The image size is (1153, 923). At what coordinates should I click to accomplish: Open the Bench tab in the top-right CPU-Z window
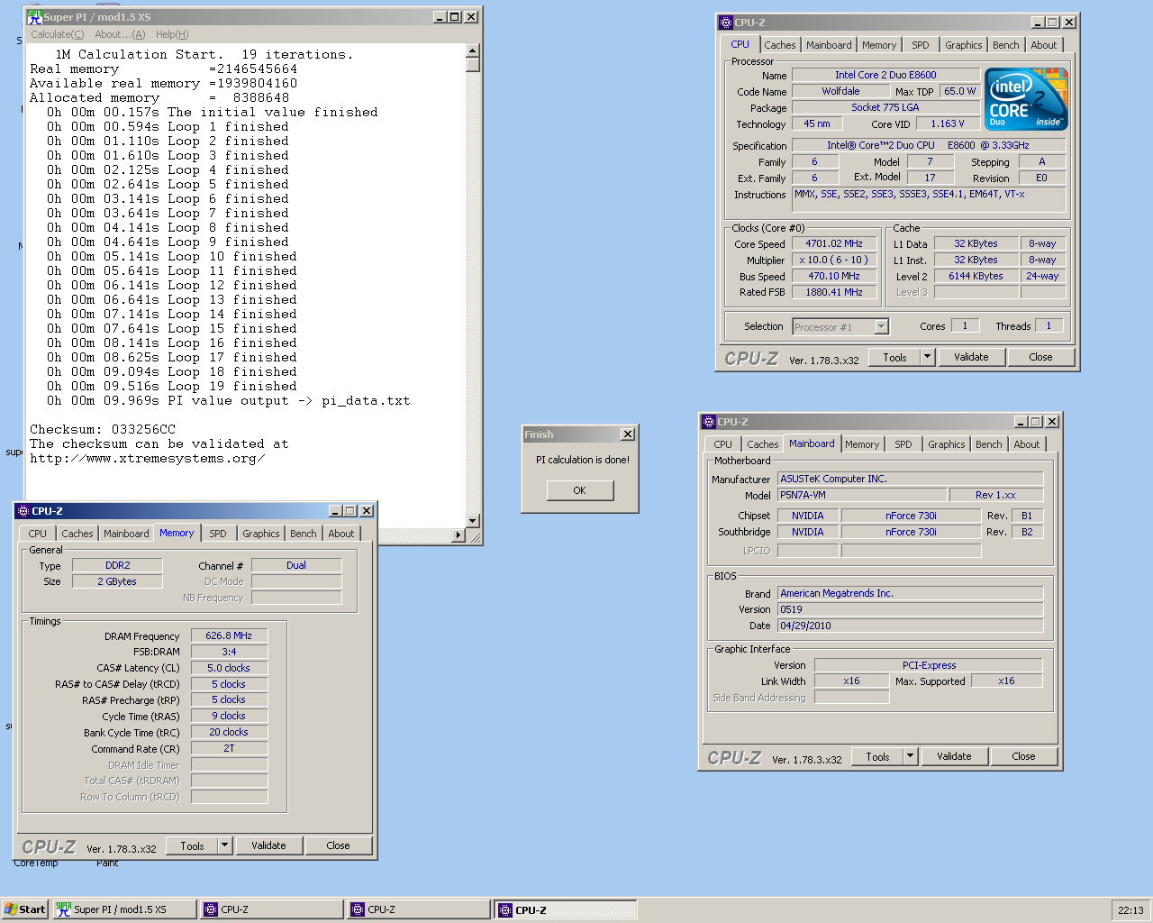(x=1006, y=45)
